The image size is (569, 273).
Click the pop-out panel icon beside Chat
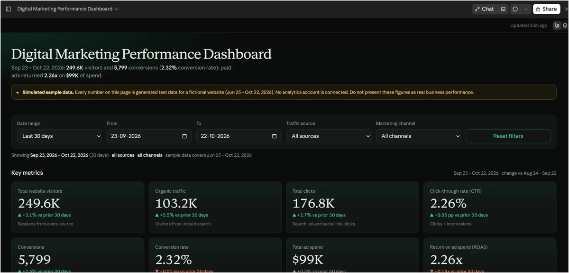(x=503, y=9)
